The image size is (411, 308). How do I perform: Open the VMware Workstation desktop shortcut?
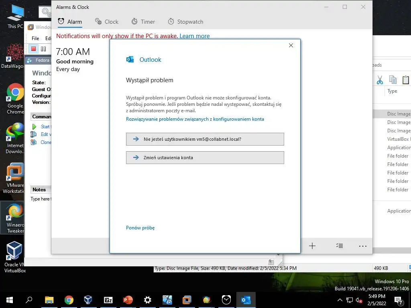13,178
